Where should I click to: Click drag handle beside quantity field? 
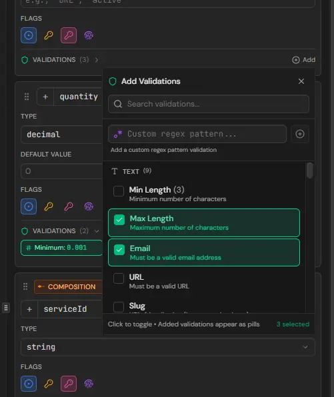(x=27, y=97)
